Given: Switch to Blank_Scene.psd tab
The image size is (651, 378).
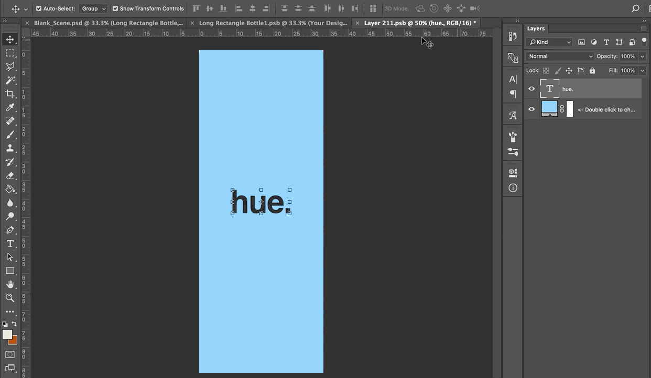Looking at the screenshot, I should (109, 23).
